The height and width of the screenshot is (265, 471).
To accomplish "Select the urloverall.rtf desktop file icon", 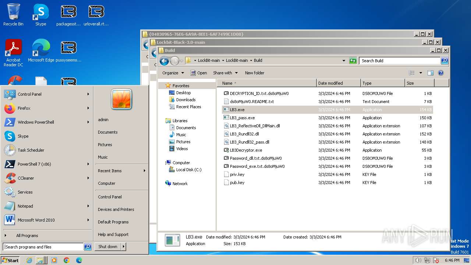I will 96,15.
